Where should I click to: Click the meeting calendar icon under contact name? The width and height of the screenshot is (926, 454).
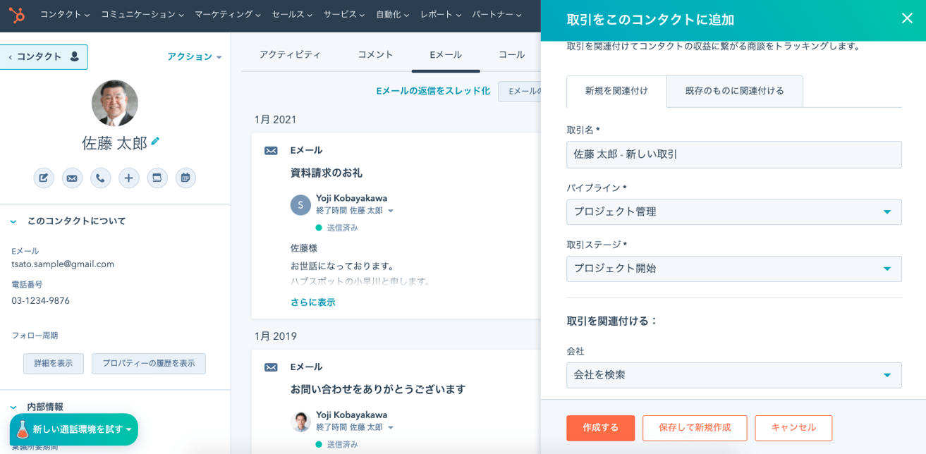tap(185, 178)
